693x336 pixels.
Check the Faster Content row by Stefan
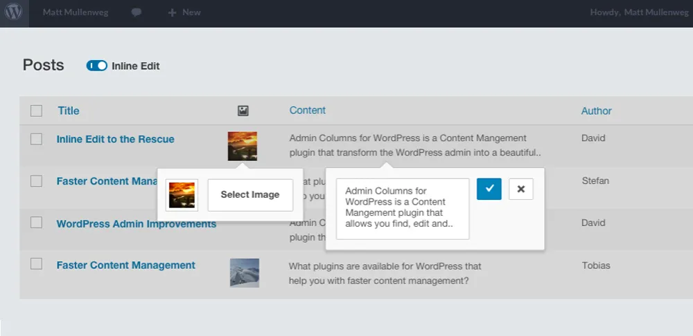point(36,180)
